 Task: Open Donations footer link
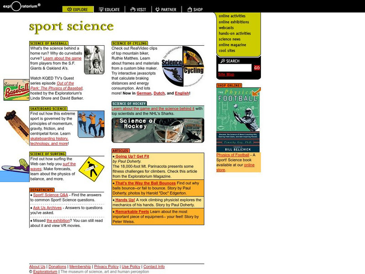point(57,267)
